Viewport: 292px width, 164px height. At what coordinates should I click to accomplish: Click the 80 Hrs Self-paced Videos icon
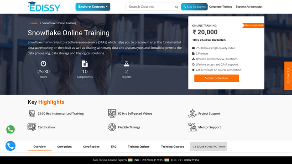coord(112,113)
